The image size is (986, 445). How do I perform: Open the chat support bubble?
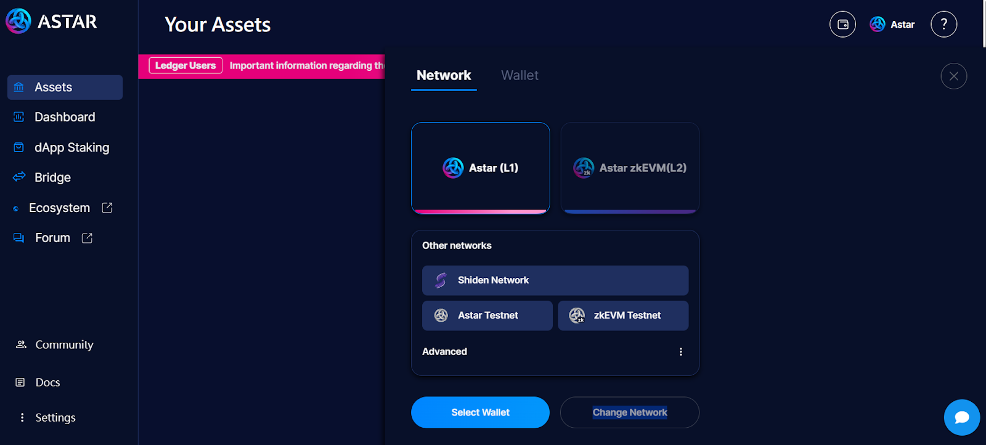961,417
